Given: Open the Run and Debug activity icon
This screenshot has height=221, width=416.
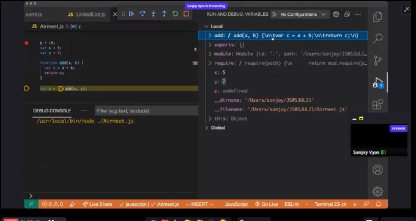Looking at the screenshot, I should pyautogui.click(x=378, y=82).
